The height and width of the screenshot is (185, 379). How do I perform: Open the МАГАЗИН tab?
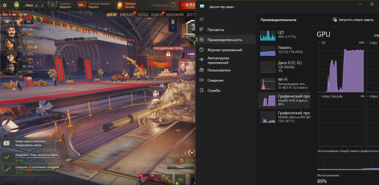tap(127, 14)
